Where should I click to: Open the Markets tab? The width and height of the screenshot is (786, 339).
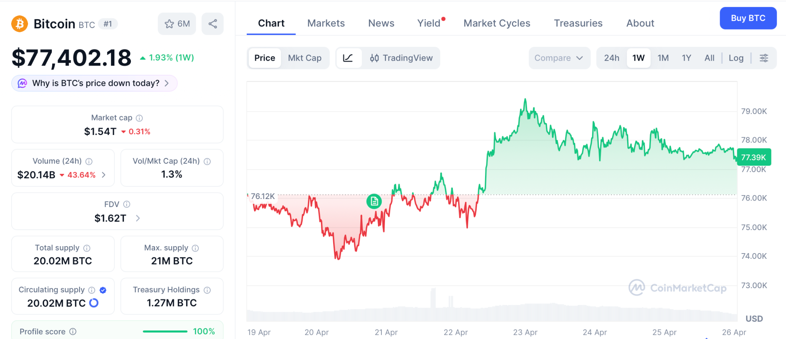[x=326, y=23]
